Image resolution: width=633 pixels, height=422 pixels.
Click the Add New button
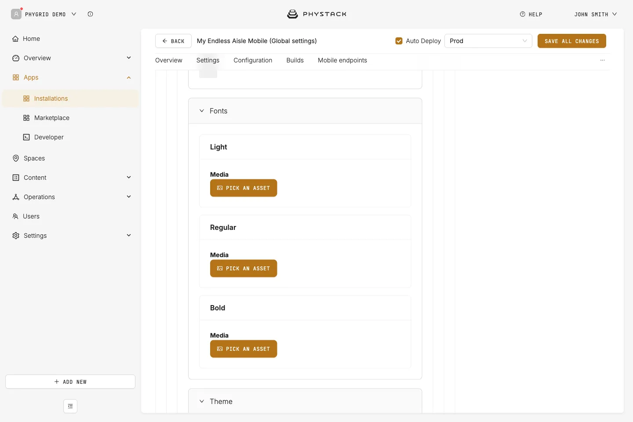(70, 382)
